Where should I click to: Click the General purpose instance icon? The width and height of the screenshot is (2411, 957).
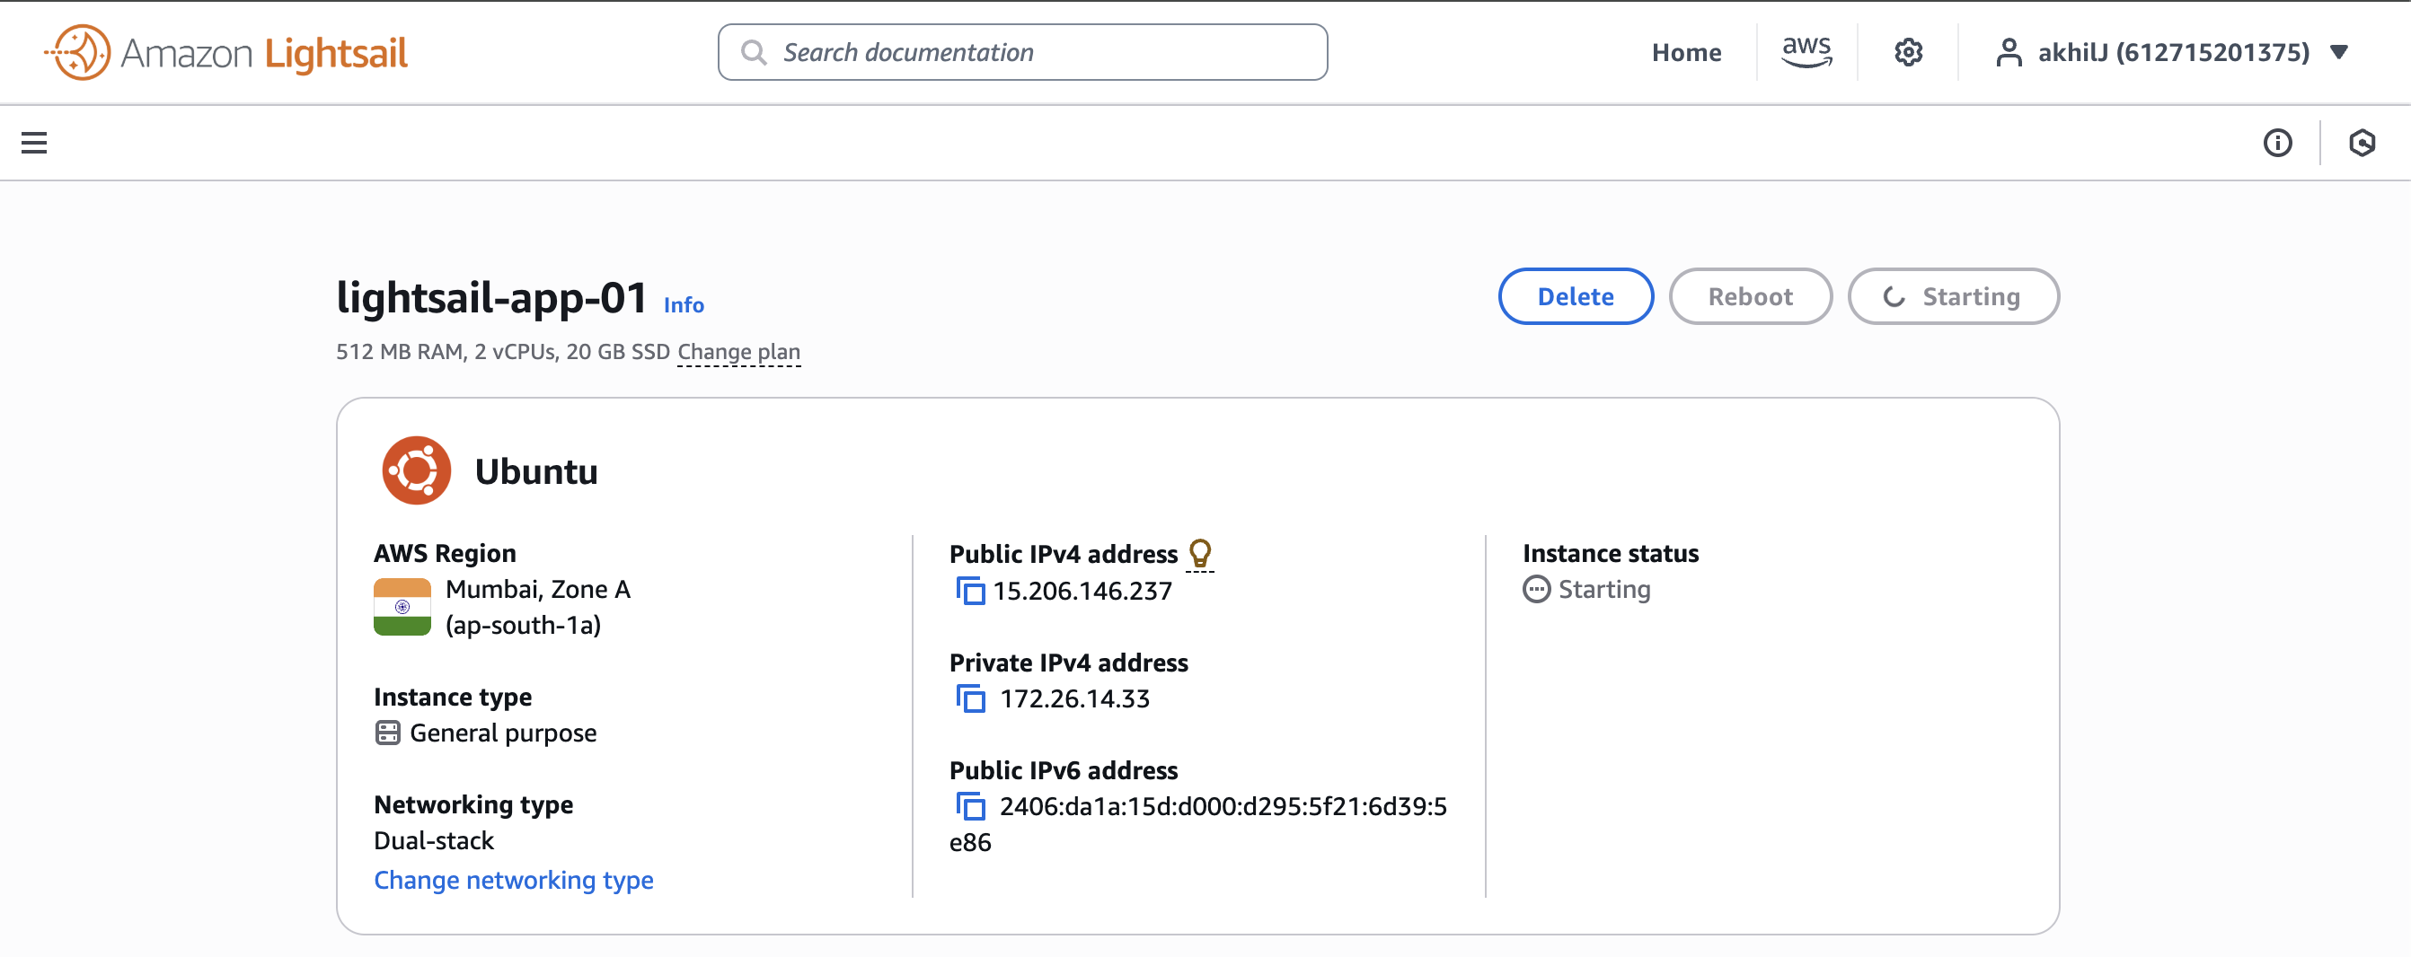coord(387,733)
